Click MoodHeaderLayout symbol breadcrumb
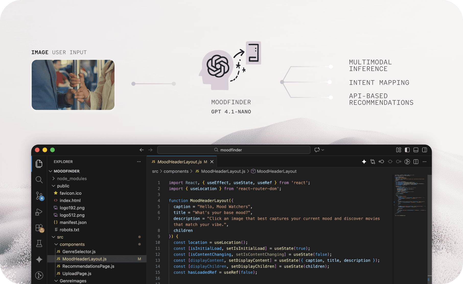This screenshot has height=284, width=463. tap(274, 171)
